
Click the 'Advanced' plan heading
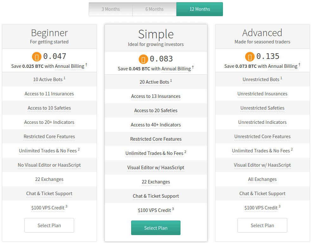pos(262,33)
